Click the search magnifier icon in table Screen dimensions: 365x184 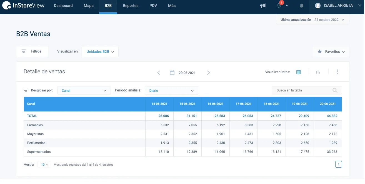tap(335, 90)
